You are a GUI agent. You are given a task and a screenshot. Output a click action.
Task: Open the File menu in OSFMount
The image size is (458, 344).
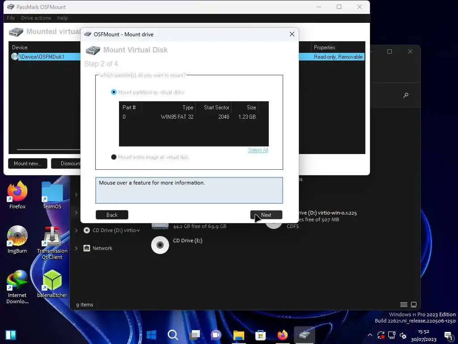click(x=11, y=18)
